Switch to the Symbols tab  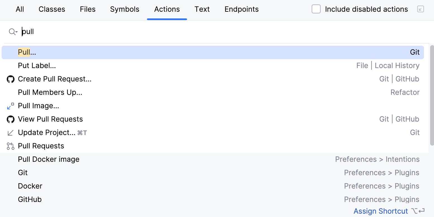tap(125, 9)
